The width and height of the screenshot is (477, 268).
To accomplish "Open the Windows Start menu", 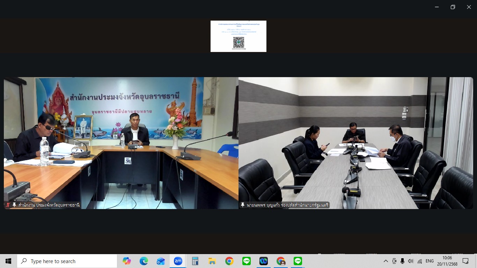I will 8,261.
